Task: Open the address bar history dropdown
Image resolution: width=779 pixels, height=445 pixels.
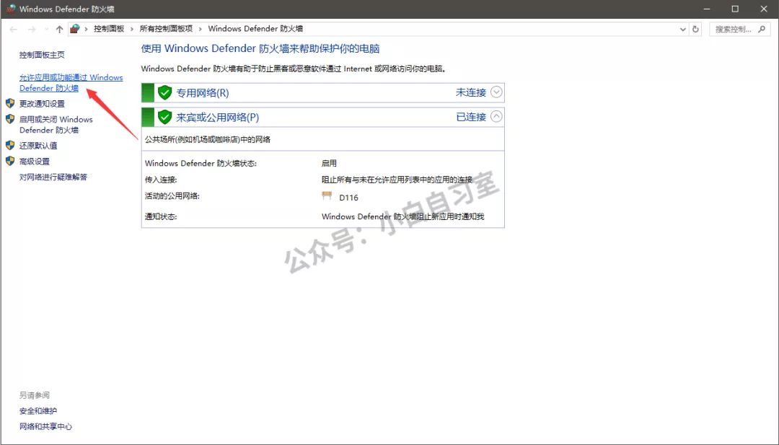Action: [682, 30]
